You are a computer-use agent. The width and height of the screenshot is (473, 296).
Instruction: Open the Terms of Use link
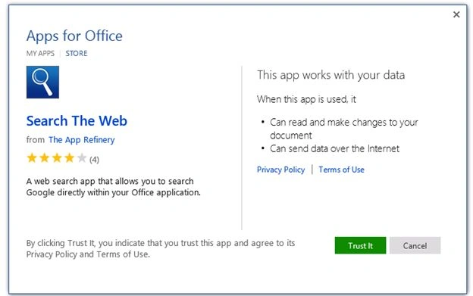point(341,170)
